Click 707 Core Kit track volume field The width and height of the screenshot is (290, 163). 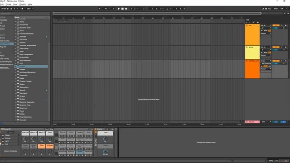tap(276, 63)
